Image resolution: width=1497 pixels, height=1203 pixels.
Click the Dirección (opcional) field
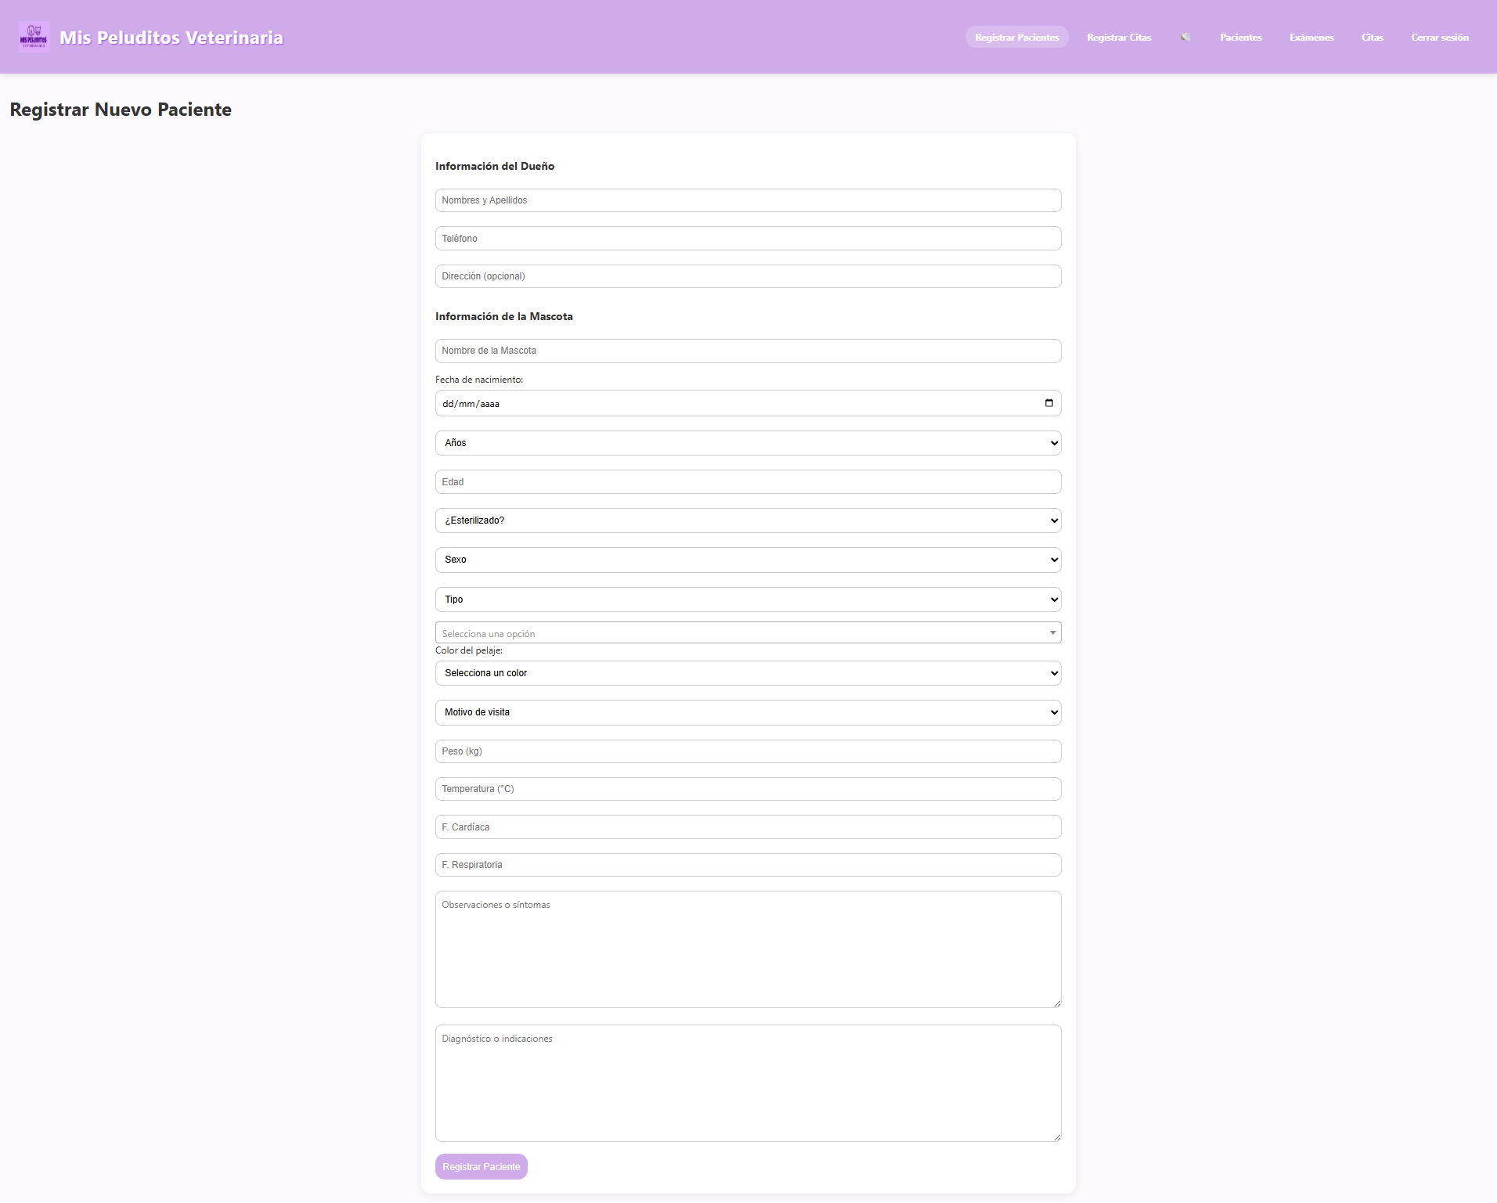748,276
